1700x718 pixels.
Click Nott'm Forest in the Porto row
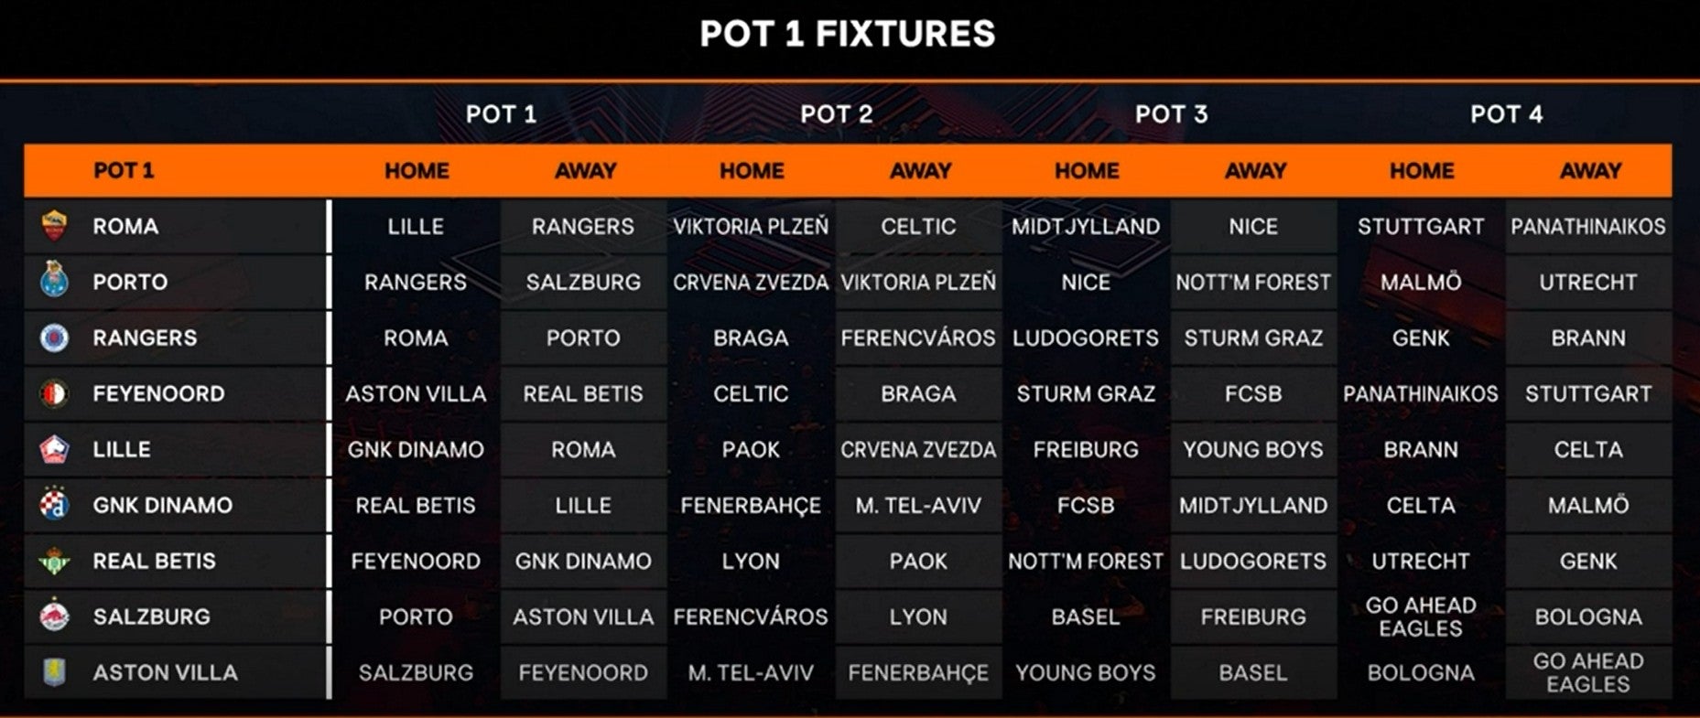tap(1252, 283)
